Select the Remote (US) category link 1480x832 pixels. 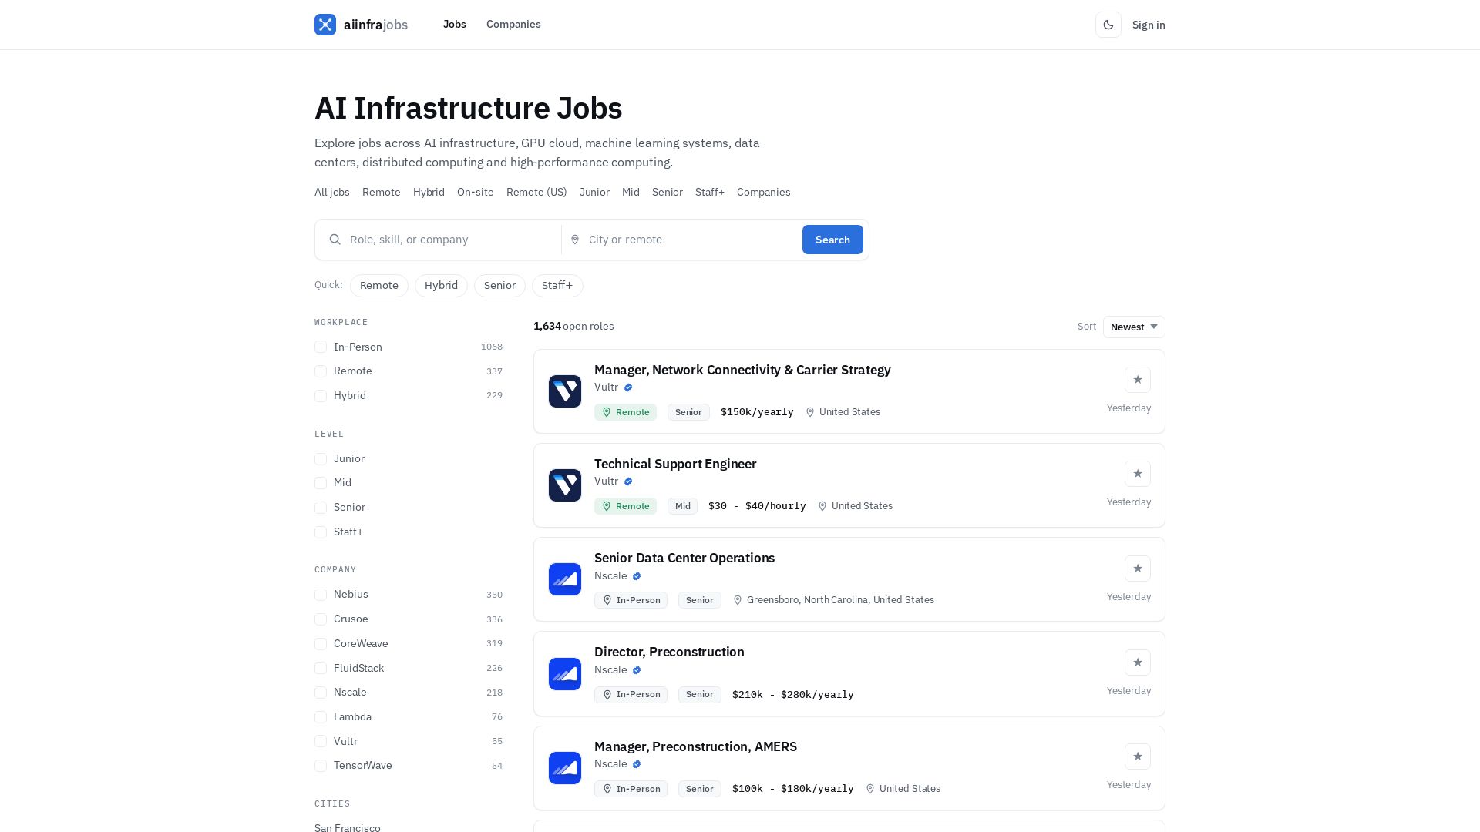536,192
